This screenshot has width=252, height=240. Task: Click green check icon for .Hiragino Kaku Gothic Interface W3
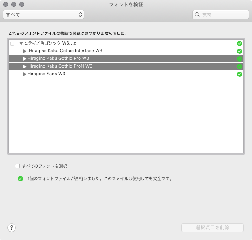click(x=239, y=51)
